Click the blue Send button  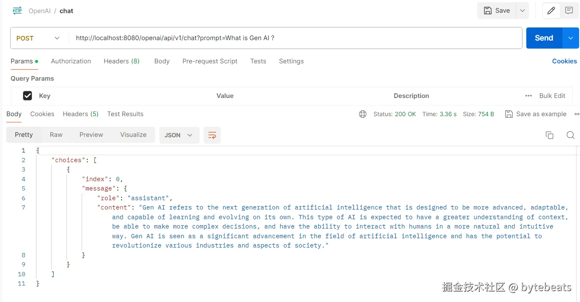tap(544, 38)
